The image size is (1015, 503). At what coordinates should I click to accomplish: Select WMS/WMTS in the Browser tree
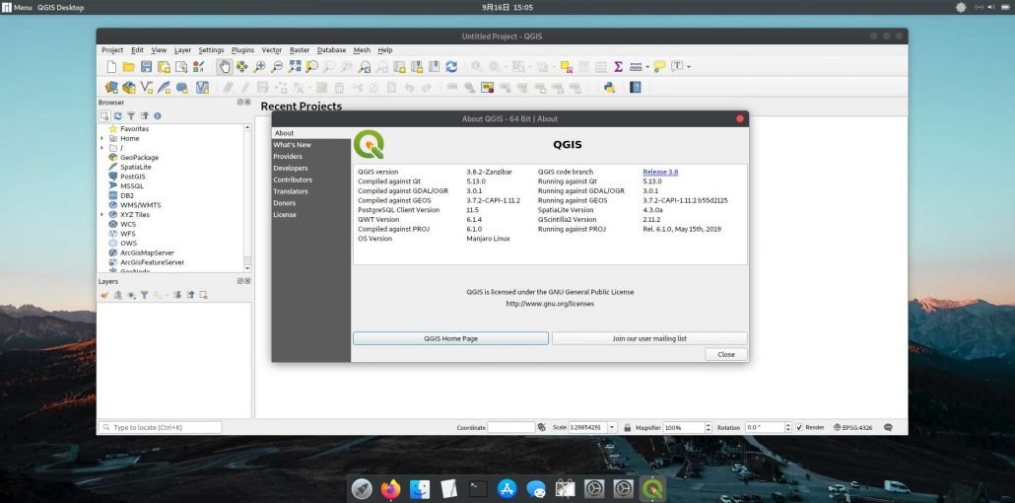(141, 205)
